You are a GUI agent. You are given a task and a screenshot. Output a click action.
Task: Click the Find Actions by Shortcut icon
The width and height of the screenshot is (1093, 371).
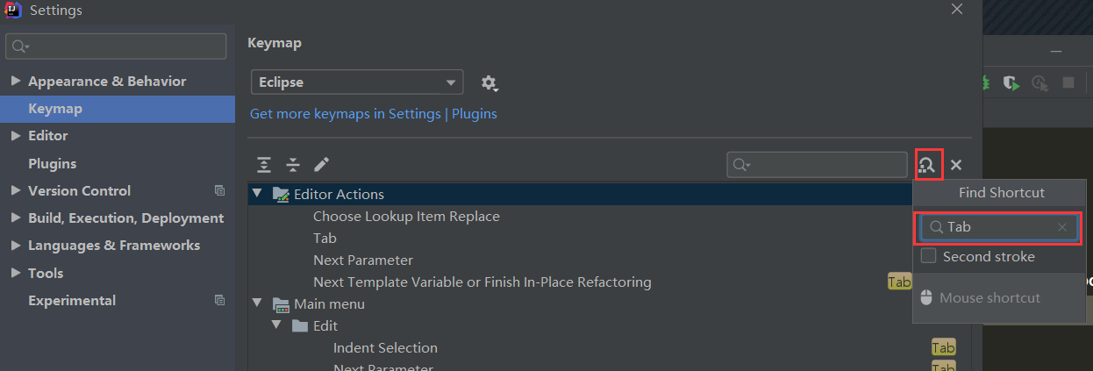tap(927, 164)
